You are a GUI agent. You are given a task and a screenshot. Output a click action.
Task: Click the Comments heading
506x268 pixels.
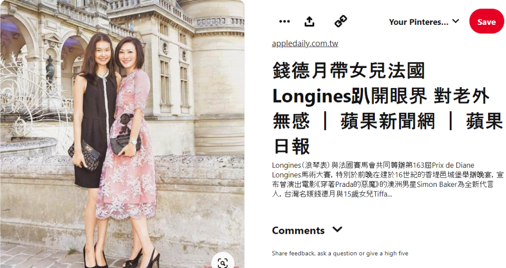tap(298, 231)
